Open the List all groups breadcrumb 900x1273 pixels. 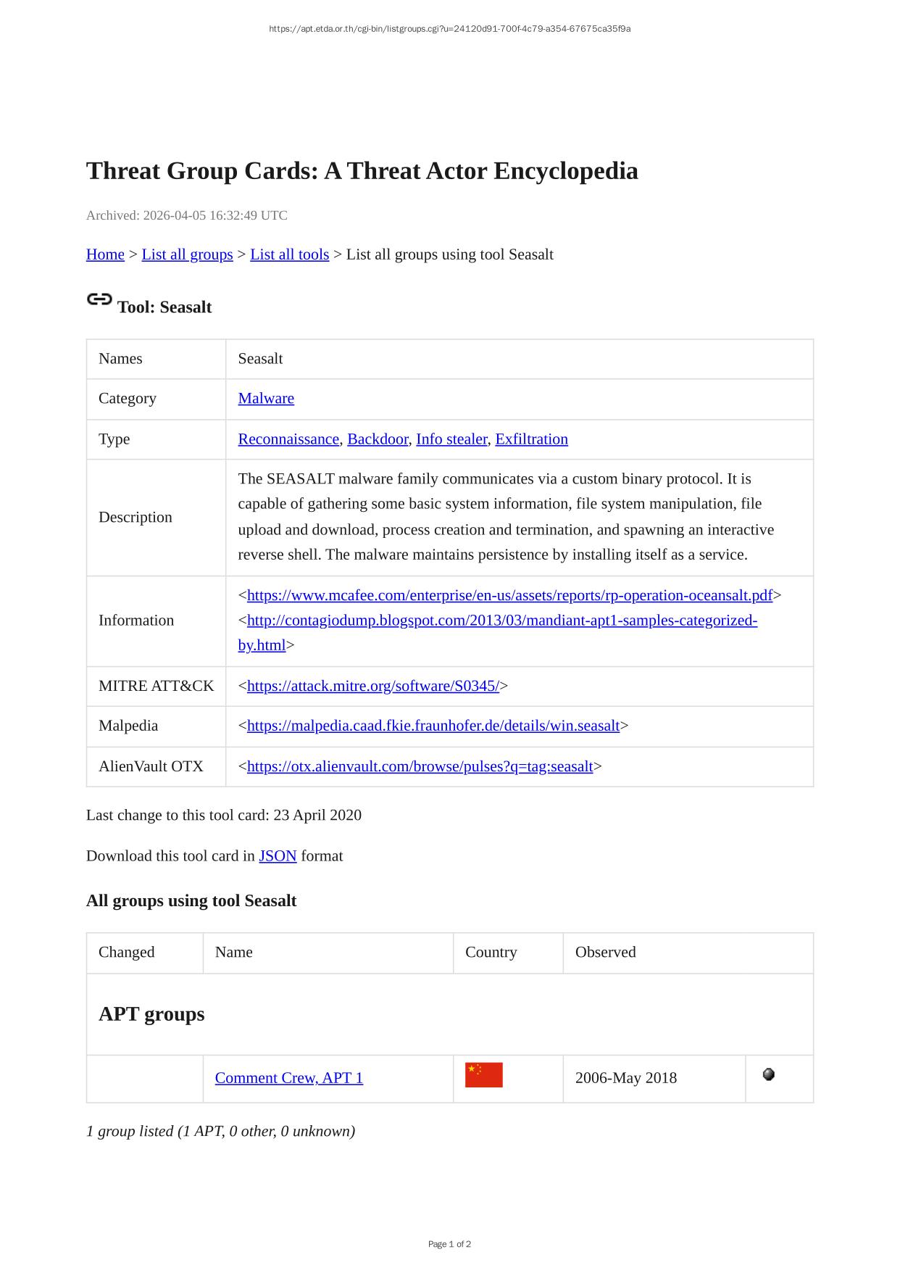pyautogui.click(x=187, y=254)
